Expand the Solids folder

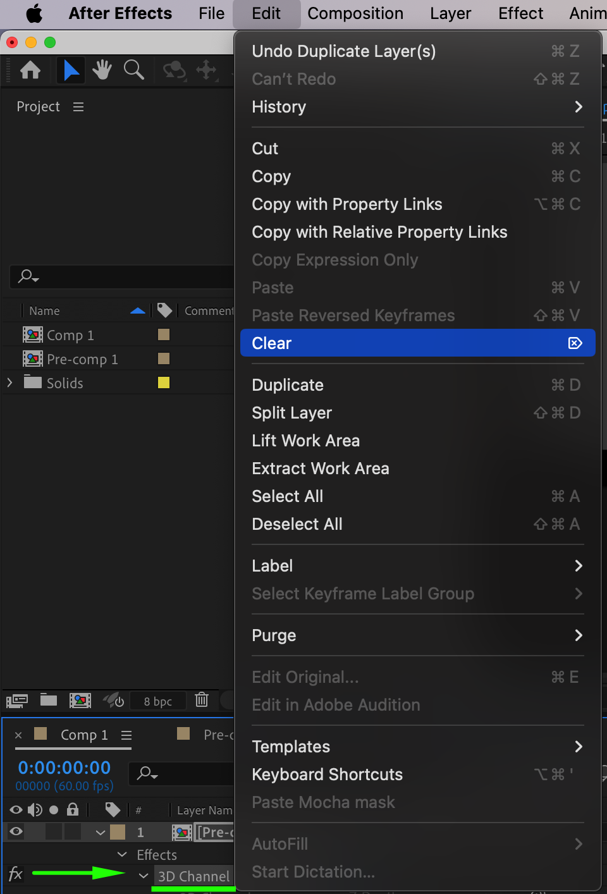click(9, 383)
